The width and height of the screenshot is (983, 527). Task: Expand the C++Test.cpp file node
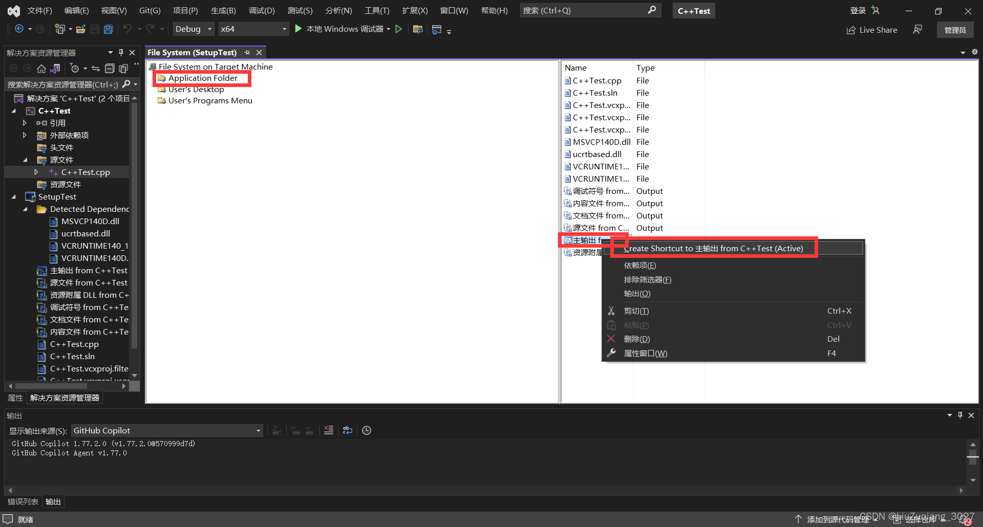click(x=36, y=172)
